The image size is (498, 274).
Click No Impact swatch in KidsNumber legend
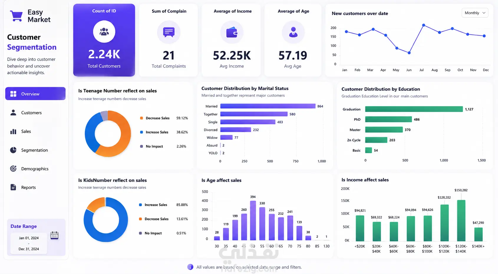tap(140, 233)
